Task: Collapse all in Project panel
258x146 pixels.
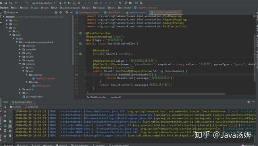Action: (x=61, y=12)
